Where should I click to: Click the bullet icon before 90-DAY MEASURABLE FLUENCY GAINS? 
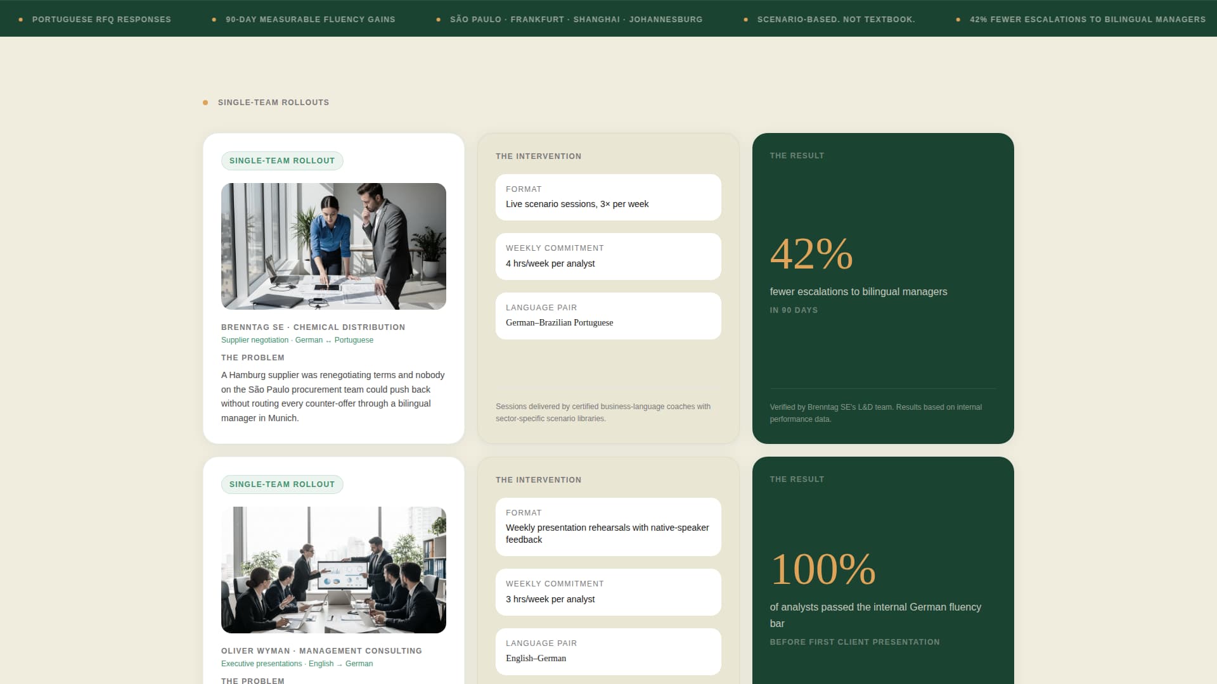214,19
